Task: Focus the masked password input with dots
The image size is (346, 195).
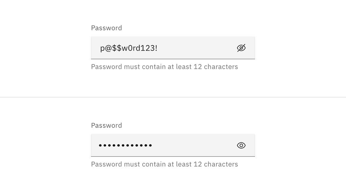Action: (173, 145)
